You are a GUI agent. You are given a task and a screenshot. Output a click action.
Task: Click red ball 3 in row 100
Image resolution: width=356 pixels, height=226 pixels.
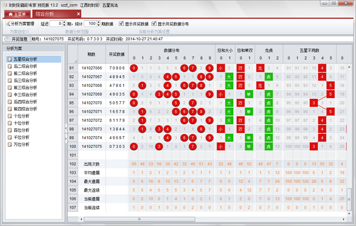click(x=159, y=147)
